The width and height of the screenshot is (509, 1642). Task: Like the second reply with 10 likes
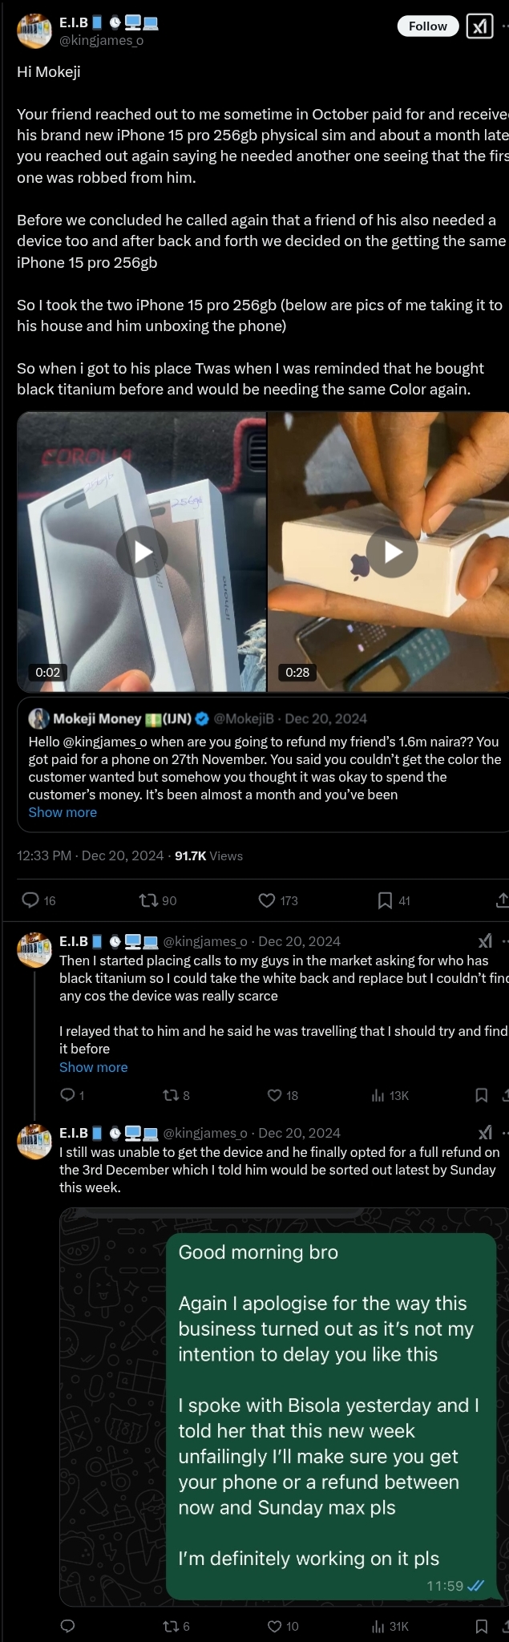pyautogui.click(x=274, y=1626)
